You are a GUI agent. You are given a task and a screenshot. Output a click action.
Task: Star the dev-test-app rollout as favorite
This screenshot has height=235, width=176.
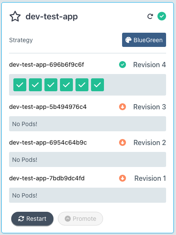pyautogui.click(x=15, y=16)
